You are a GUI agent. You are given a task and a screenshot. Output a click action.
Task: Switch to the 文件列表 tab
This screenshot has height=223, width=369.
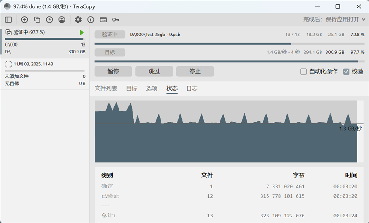point(106,88)
